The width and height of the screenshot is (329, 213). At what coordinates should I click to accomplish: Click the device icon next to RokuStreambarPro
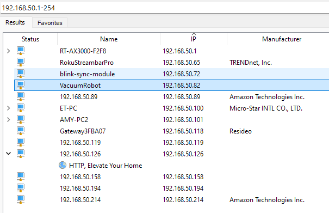[x=21, y=62]
